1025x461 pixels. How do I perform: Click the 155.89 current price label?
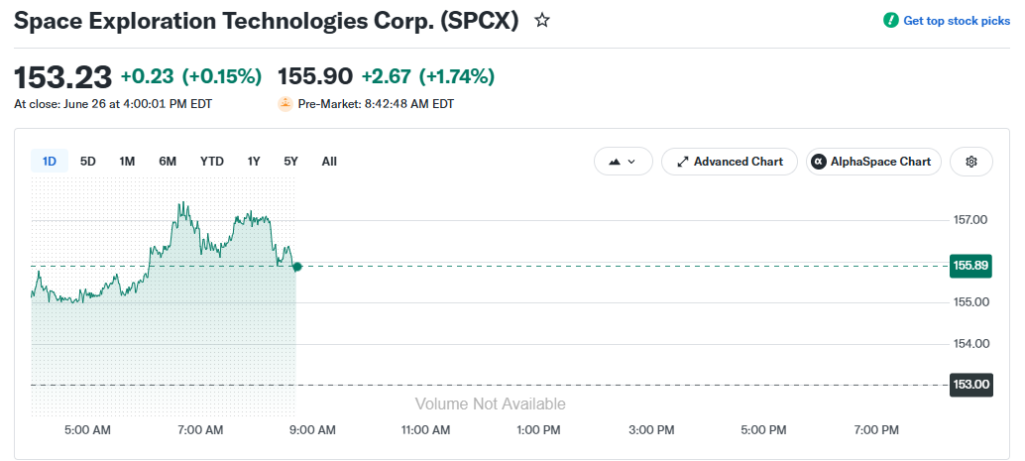click(970, 266)
